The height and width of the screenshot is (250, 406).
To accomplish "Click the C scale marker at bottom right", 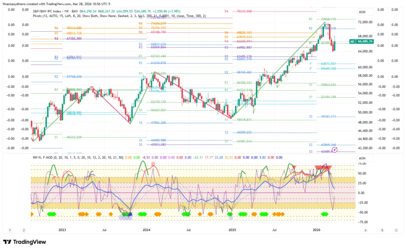I will 396,230.
